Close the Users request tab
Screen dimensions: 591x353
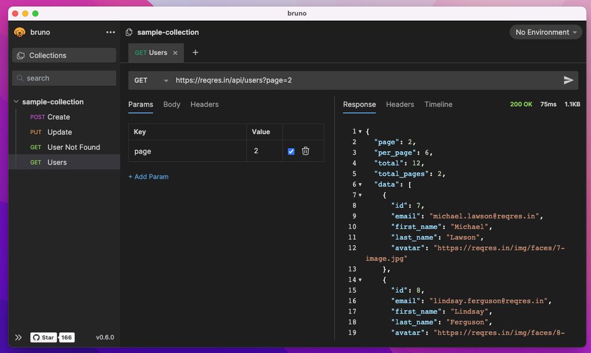coord(176,53)
